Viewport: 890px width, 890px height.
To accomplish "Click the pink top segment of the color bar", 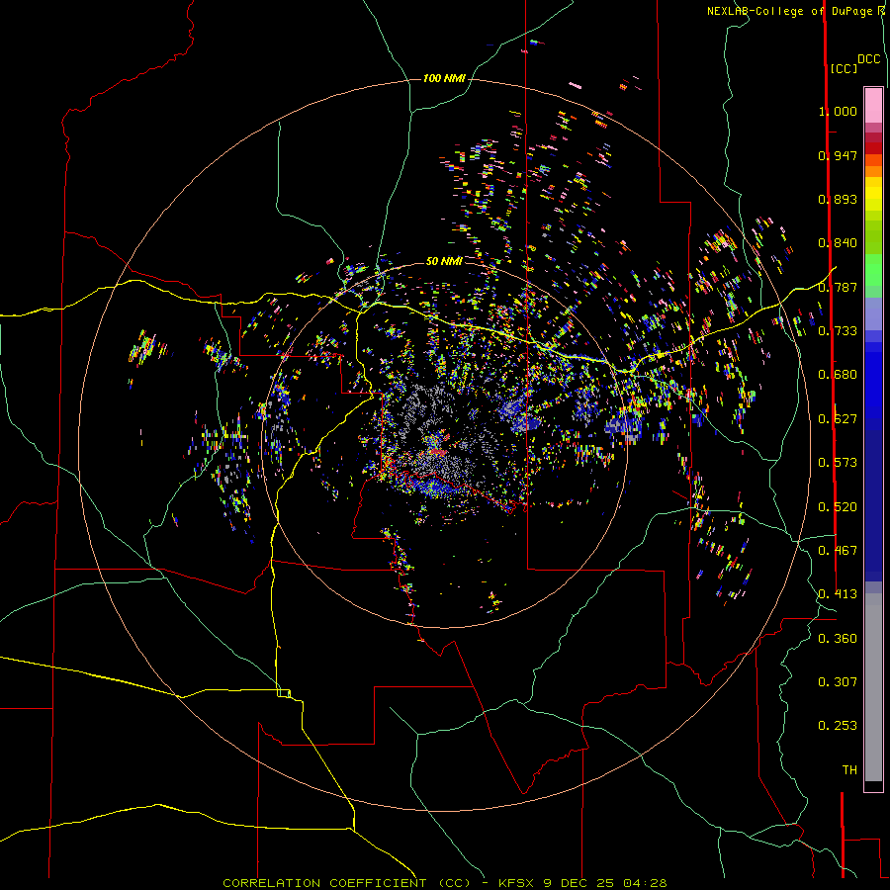I will point(873,106).
